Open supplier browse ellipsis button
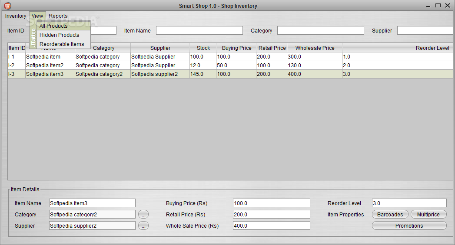The width and height of the screenshot is (455, 245). click(143, 225)
